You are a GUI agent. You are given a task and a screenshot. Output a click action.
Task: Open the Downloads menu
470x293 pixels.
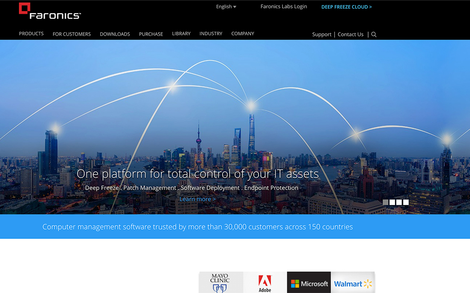click(115, 34)
